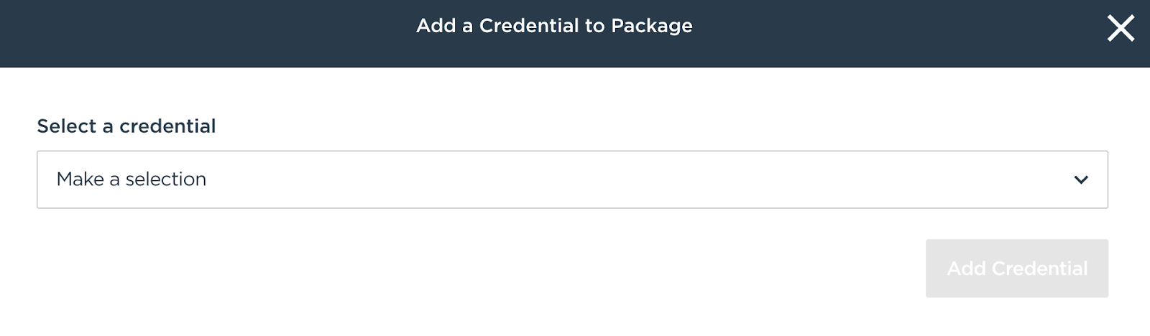This screenshot has height=336, width=1150.
Task: Submit with the greyed-out Add Credential button
Action: (x=1016, y=269)
